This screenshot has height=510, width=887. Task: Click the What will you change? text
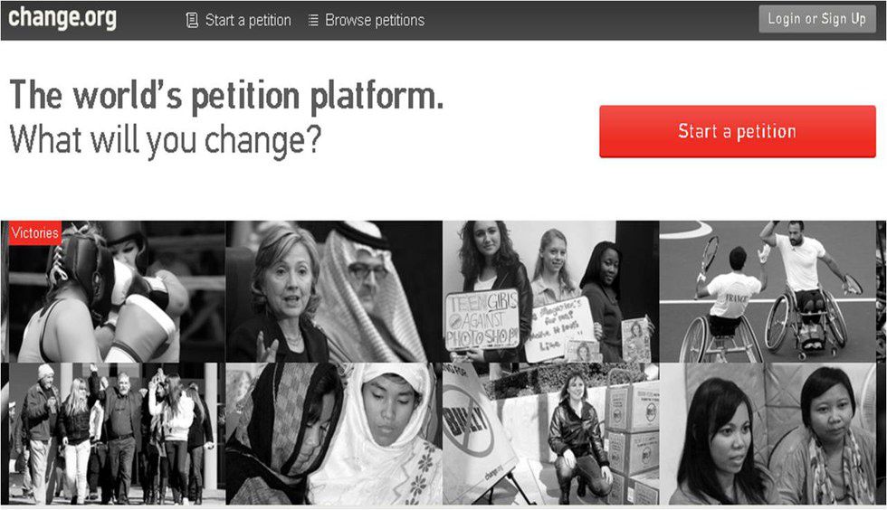[165, 139]
